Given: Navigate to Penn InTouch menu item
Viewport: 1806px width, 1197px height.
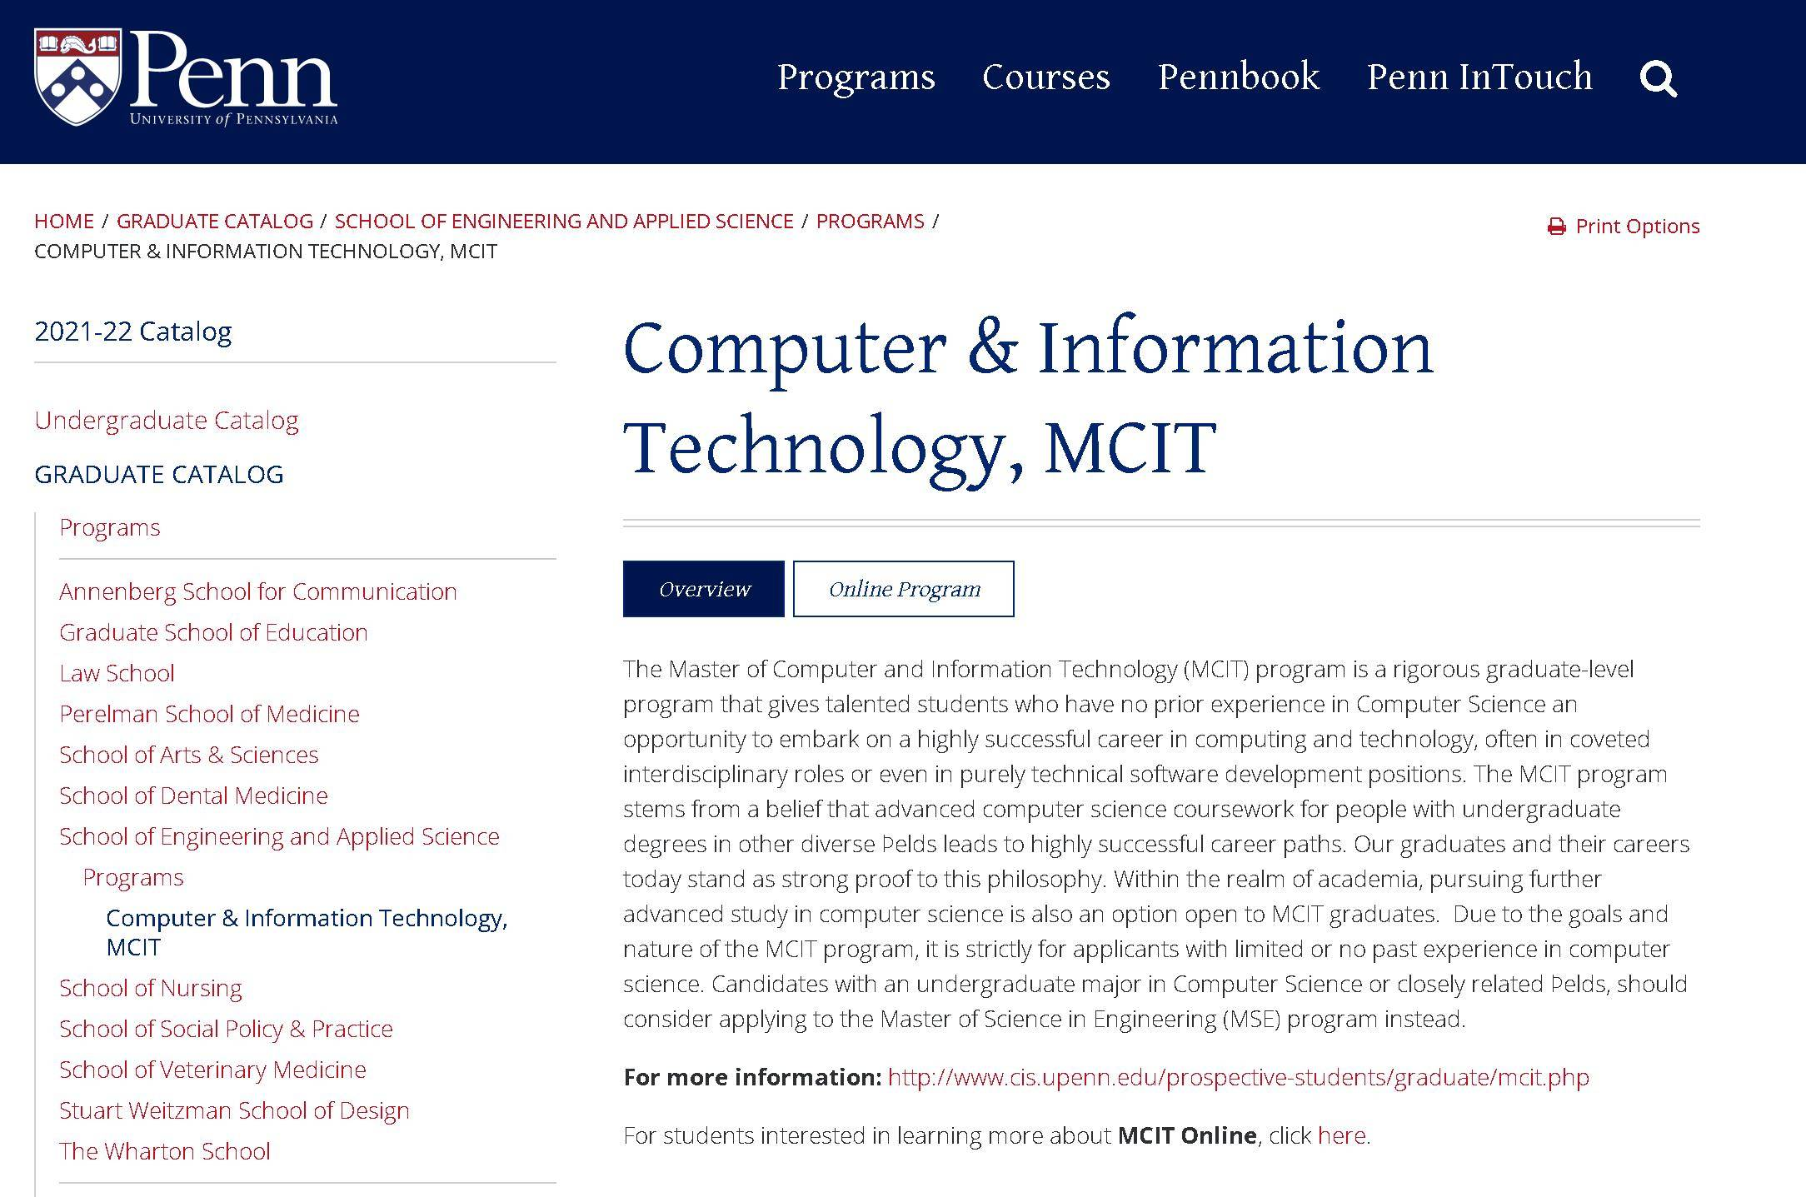Looking at the screenshot, I should 1479,76.
